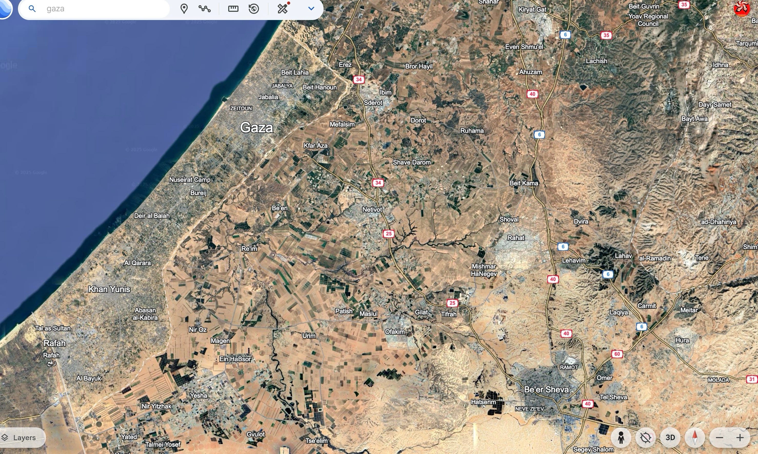Click the Ofakim label

coord(395,332)
